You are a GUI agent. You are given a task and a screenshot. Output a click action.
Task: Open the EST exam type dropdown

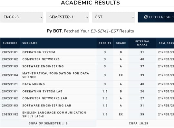point(113,17)
